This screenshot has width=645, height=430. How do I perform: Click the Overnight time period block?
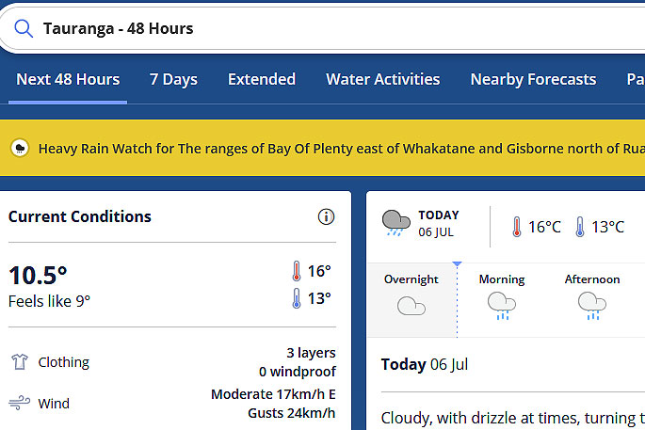pyautogui.click(x=411, y=300)
